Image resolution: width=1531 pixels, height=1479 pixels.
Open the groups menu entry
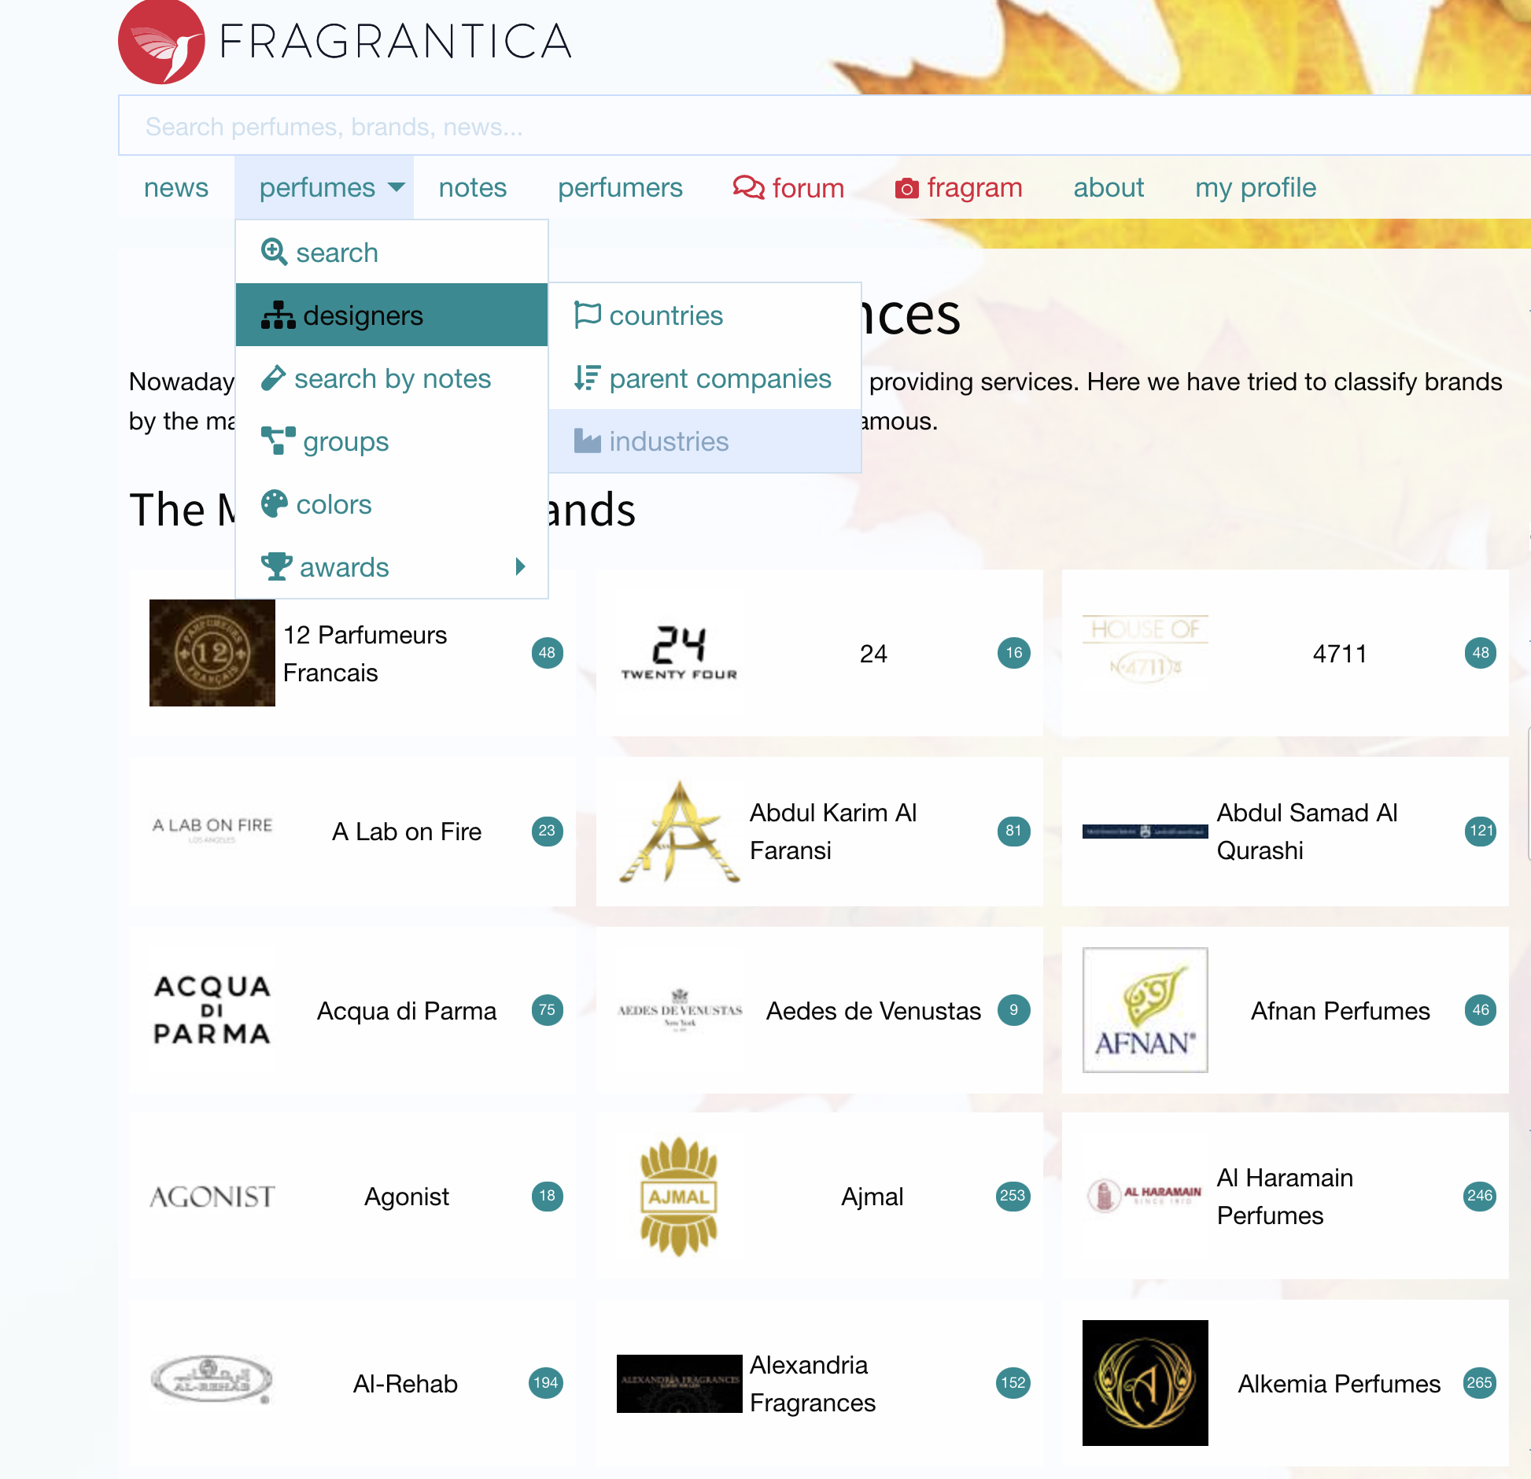tap(345, 441)
